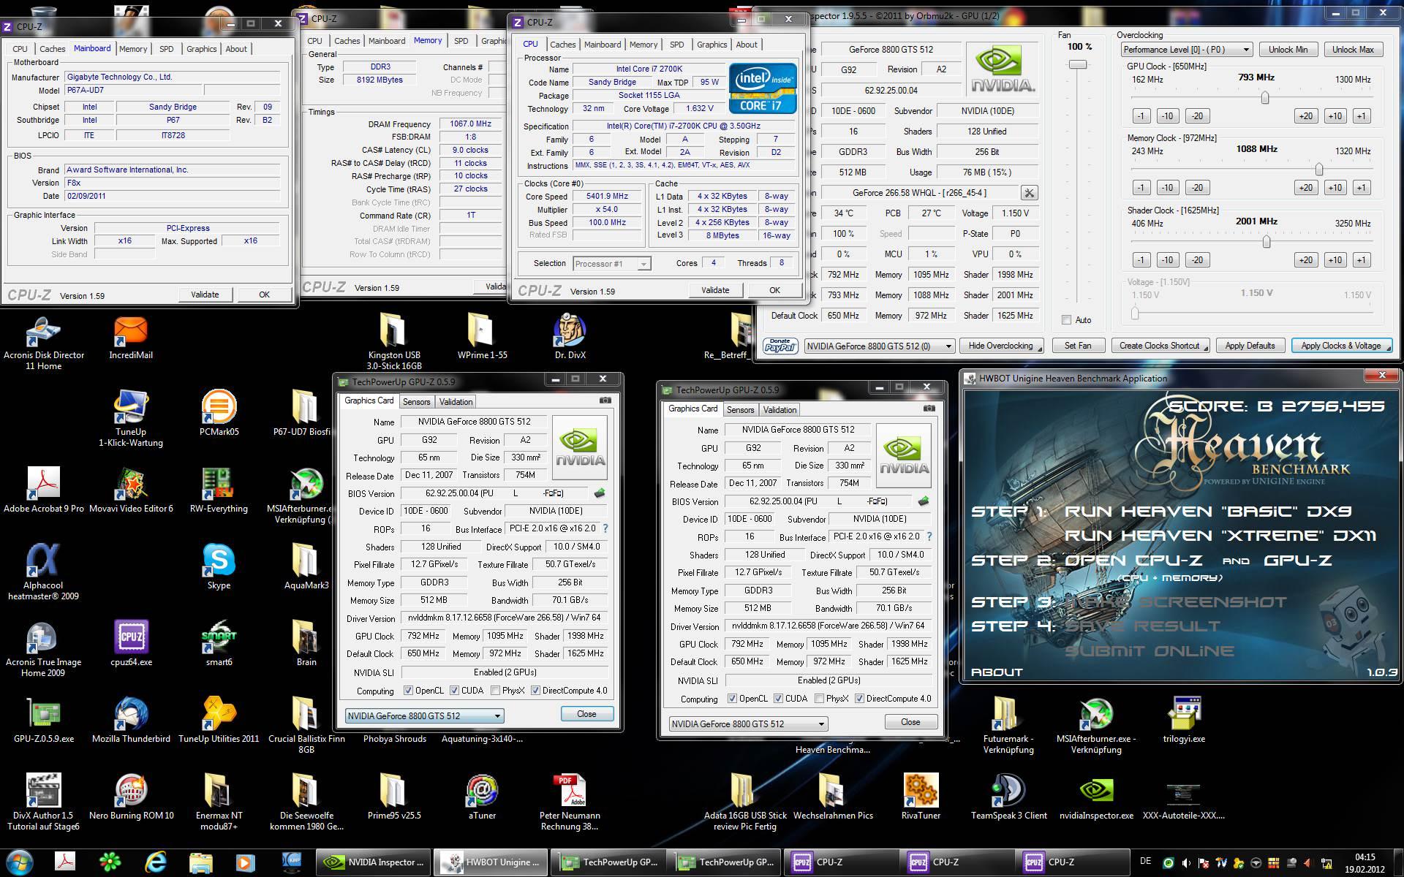Open TeamSpeak 3 Client icon

click(1008, 797)
